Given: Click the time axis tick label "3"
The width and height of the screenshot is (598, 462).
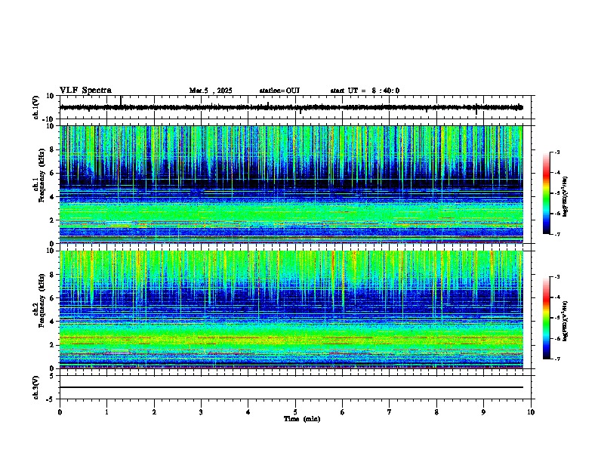Looking at the screenshot, I should 201,412.
